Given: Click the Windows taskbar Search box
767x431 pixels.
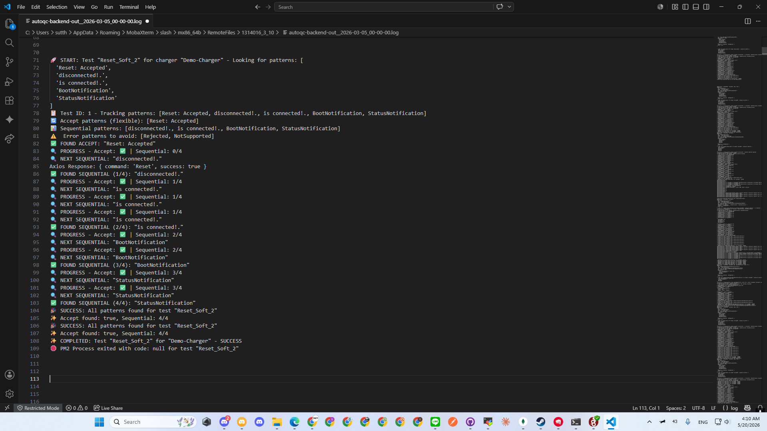Looking at the screenshot, I should (x=153, y=422).
